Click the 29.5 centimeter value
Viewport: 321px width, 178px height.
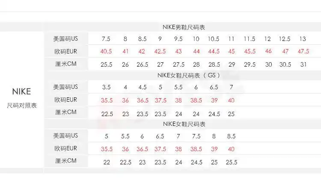250,64
